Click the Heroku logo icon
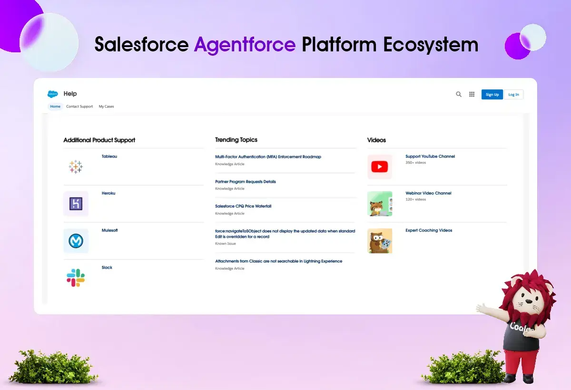The width and height of the screenshot is (571, 390). pyautogui.click(x=76, y=204)
